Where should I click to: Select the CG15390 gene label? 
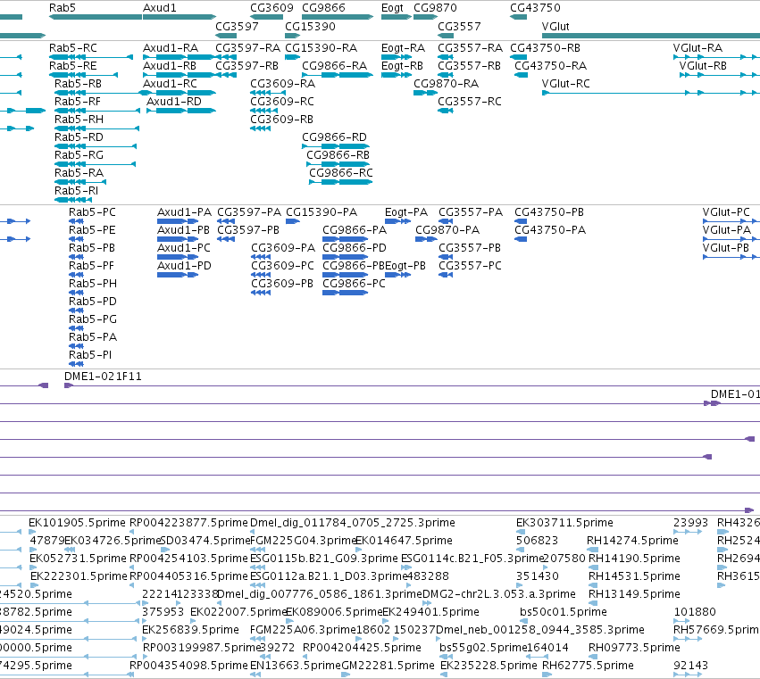pos(310,26)
